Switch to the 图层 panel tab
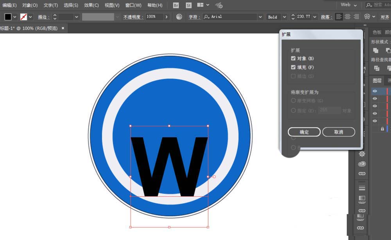391x240 pixels. pyautogui.click(x=377, y=81)
